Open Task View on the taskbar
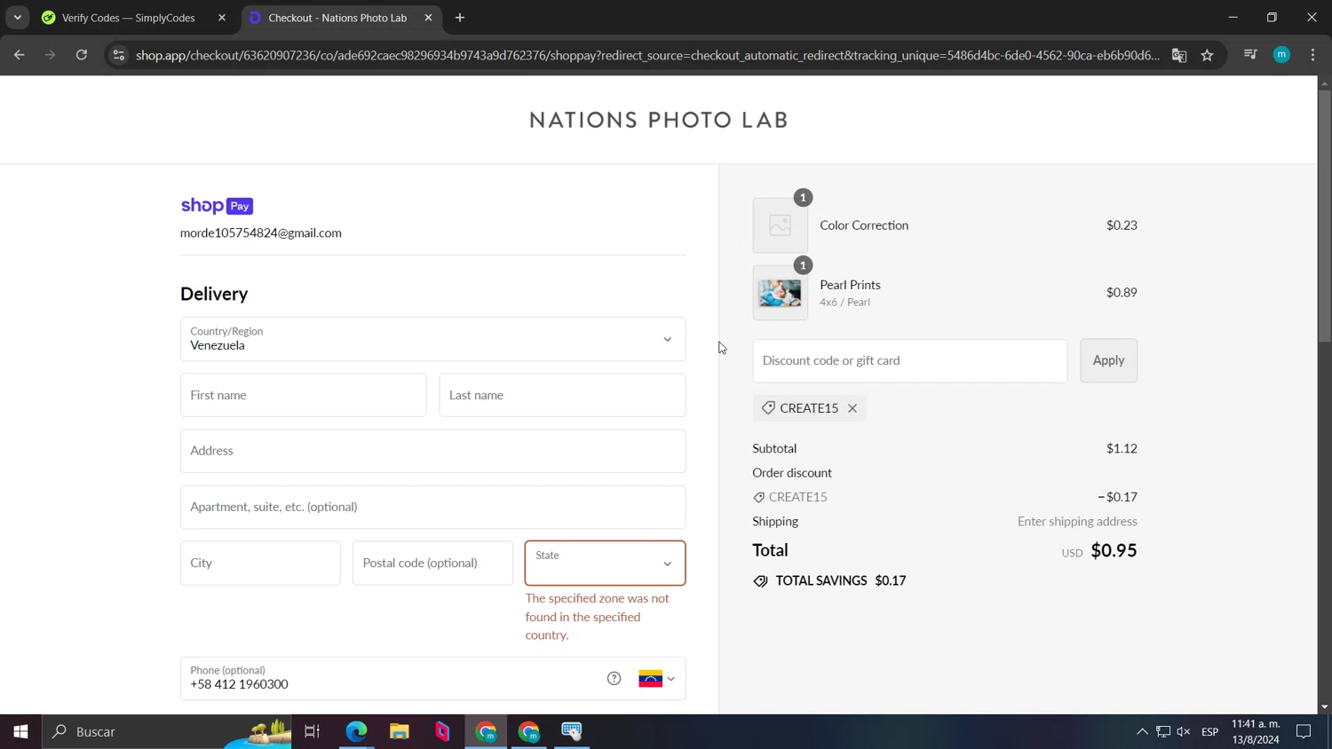The width and height of the screenshot is (1332, 749). [x=313, y=731]
